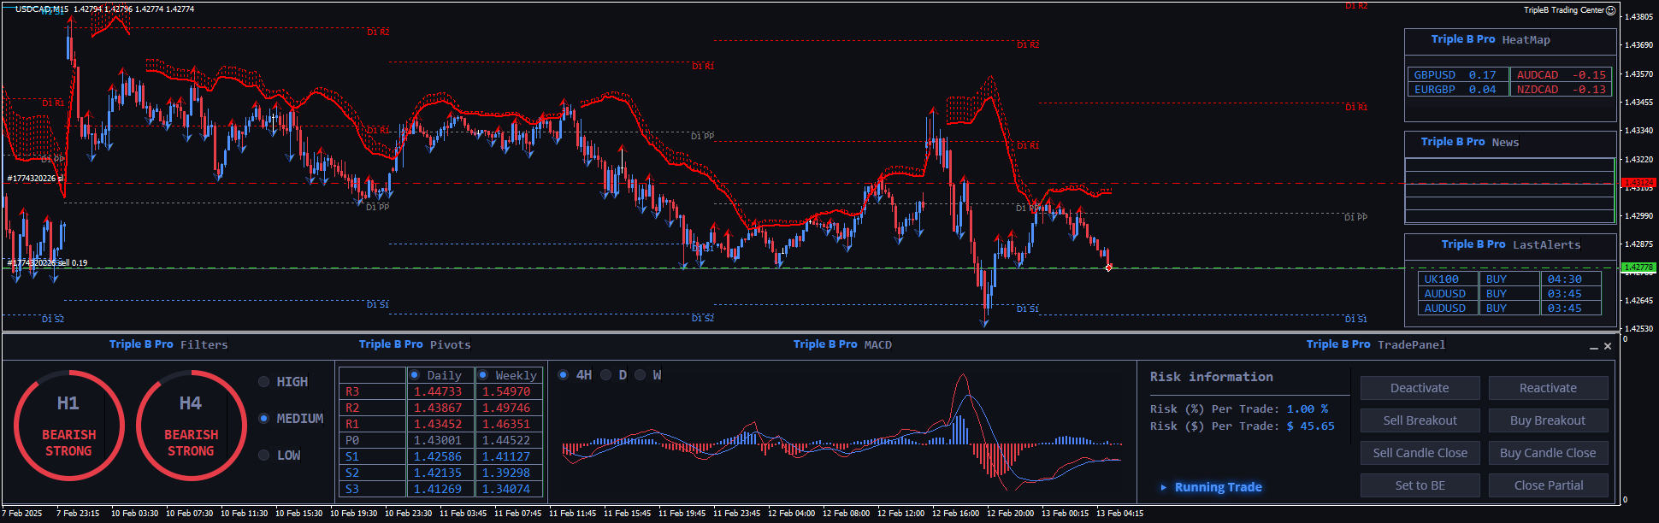Image resolution: width=1659 pixels, height=523 pixels.
Task: Toggle the Daily pivots radio button
Action: (x=415, y=375)
